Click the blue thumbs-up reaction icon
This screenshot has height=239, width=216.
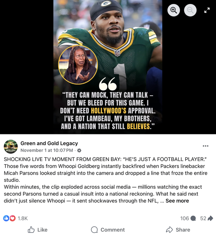[x=6, y=218]
